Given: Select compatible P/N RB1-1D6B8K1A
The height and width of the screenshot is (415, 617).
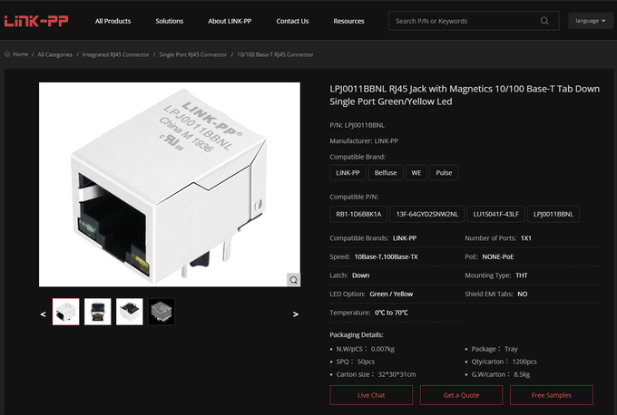Looking at the screenshot, I should click(x=358, y=214).
